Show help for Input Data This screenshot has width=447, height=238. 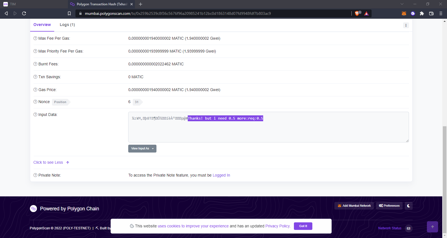click(35, 115)
